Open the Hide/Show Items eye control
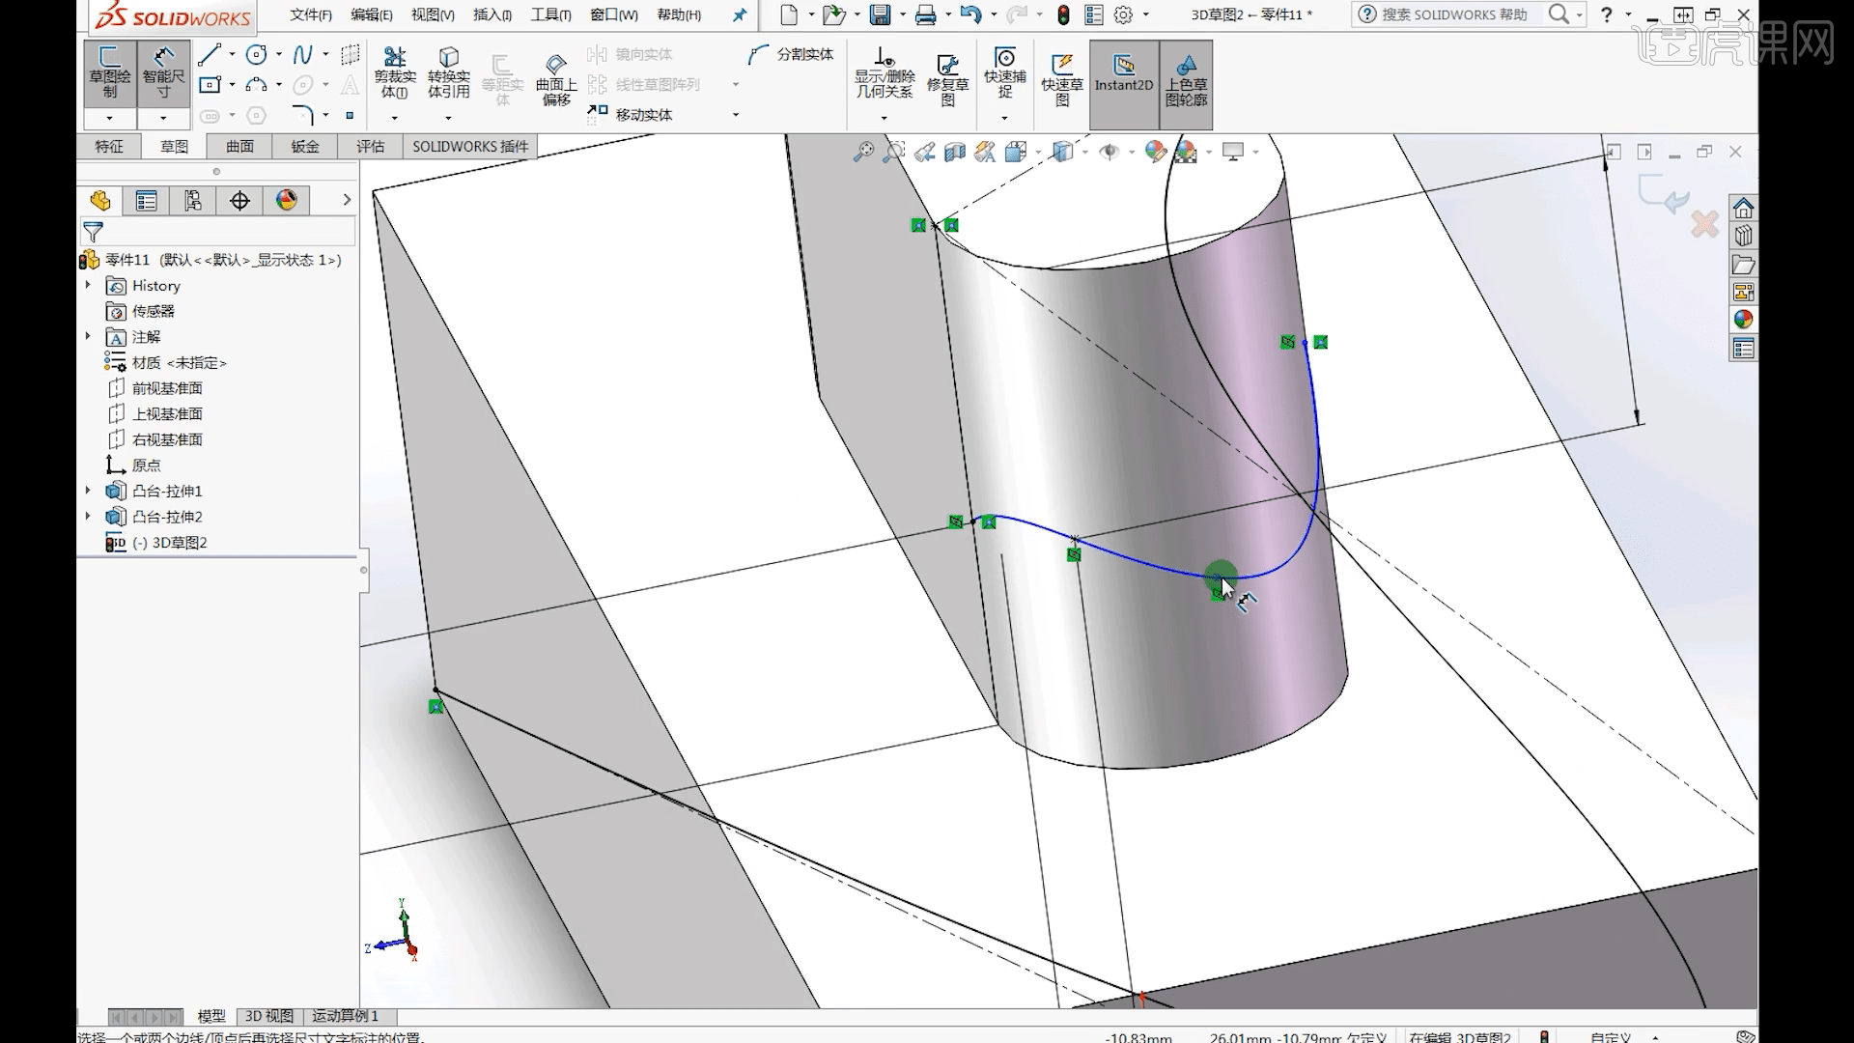The image size is (1854, 1043). (1109, 152)
